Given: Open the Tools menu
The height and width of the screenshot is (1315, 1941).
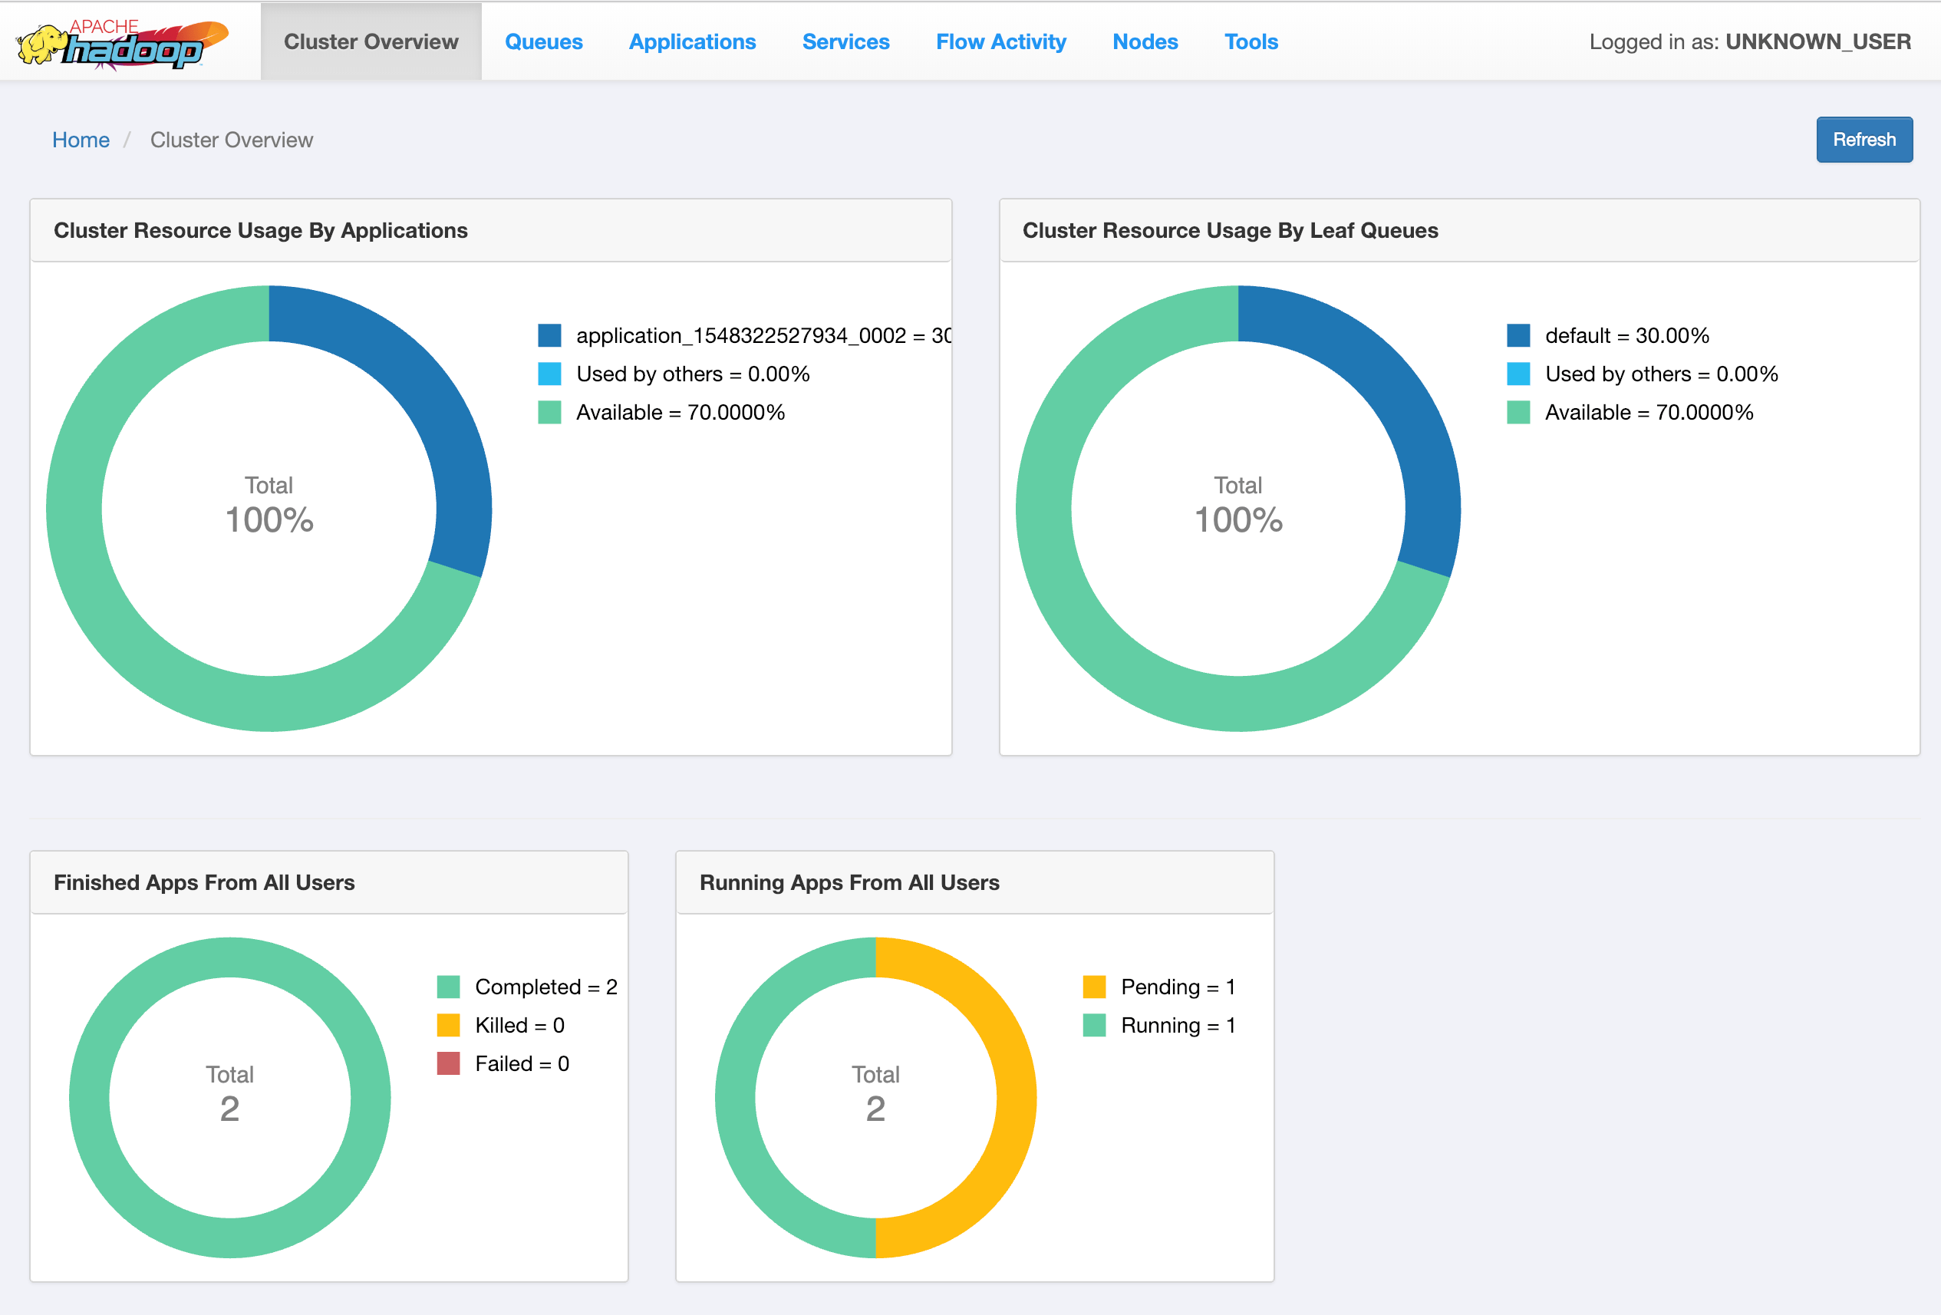Looking at the screenshot, I should point(1251,41).
